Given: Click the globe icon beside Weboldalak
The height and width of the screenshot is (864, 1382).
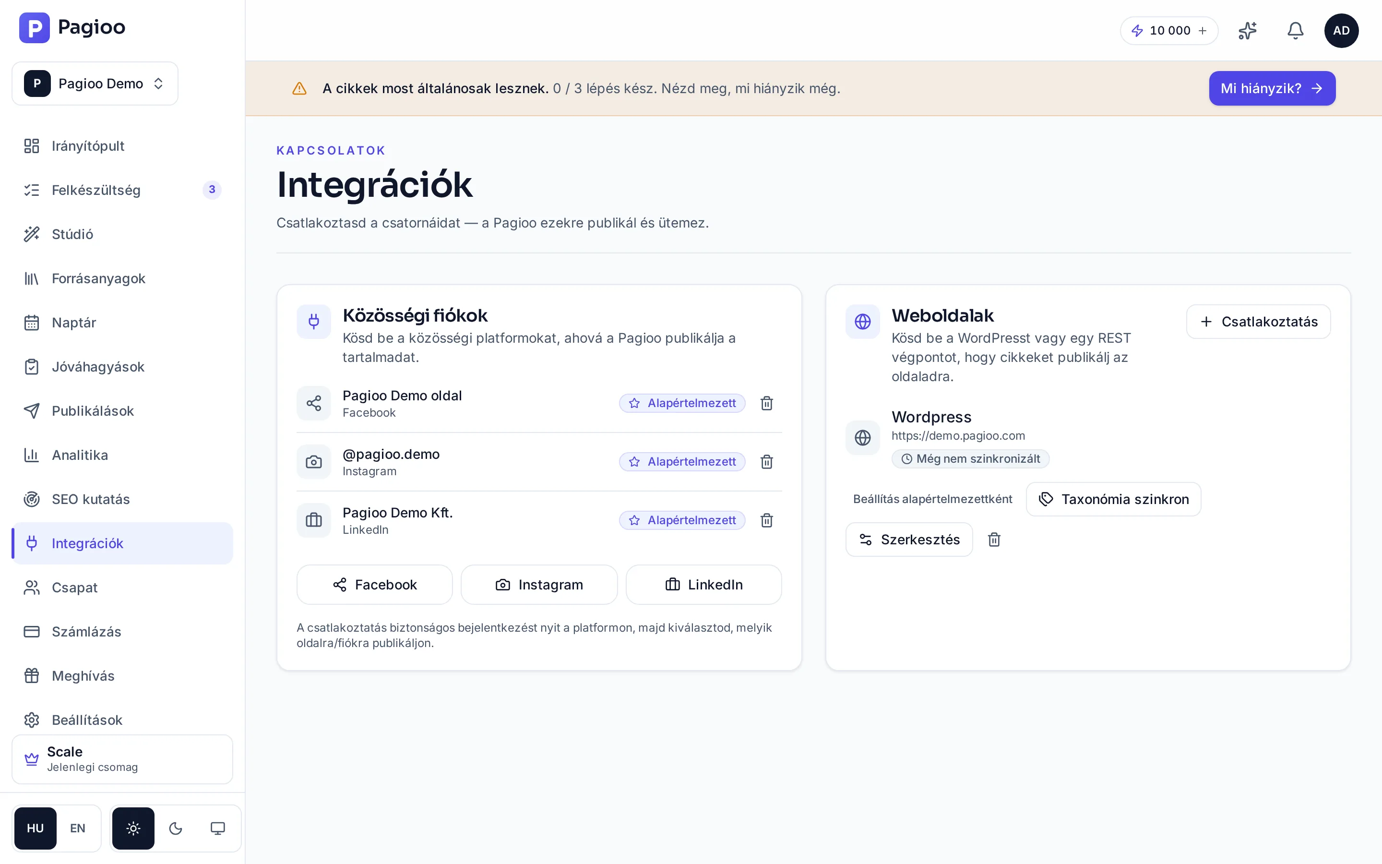Looking at the screenshot, I should [x=862, y=322].
